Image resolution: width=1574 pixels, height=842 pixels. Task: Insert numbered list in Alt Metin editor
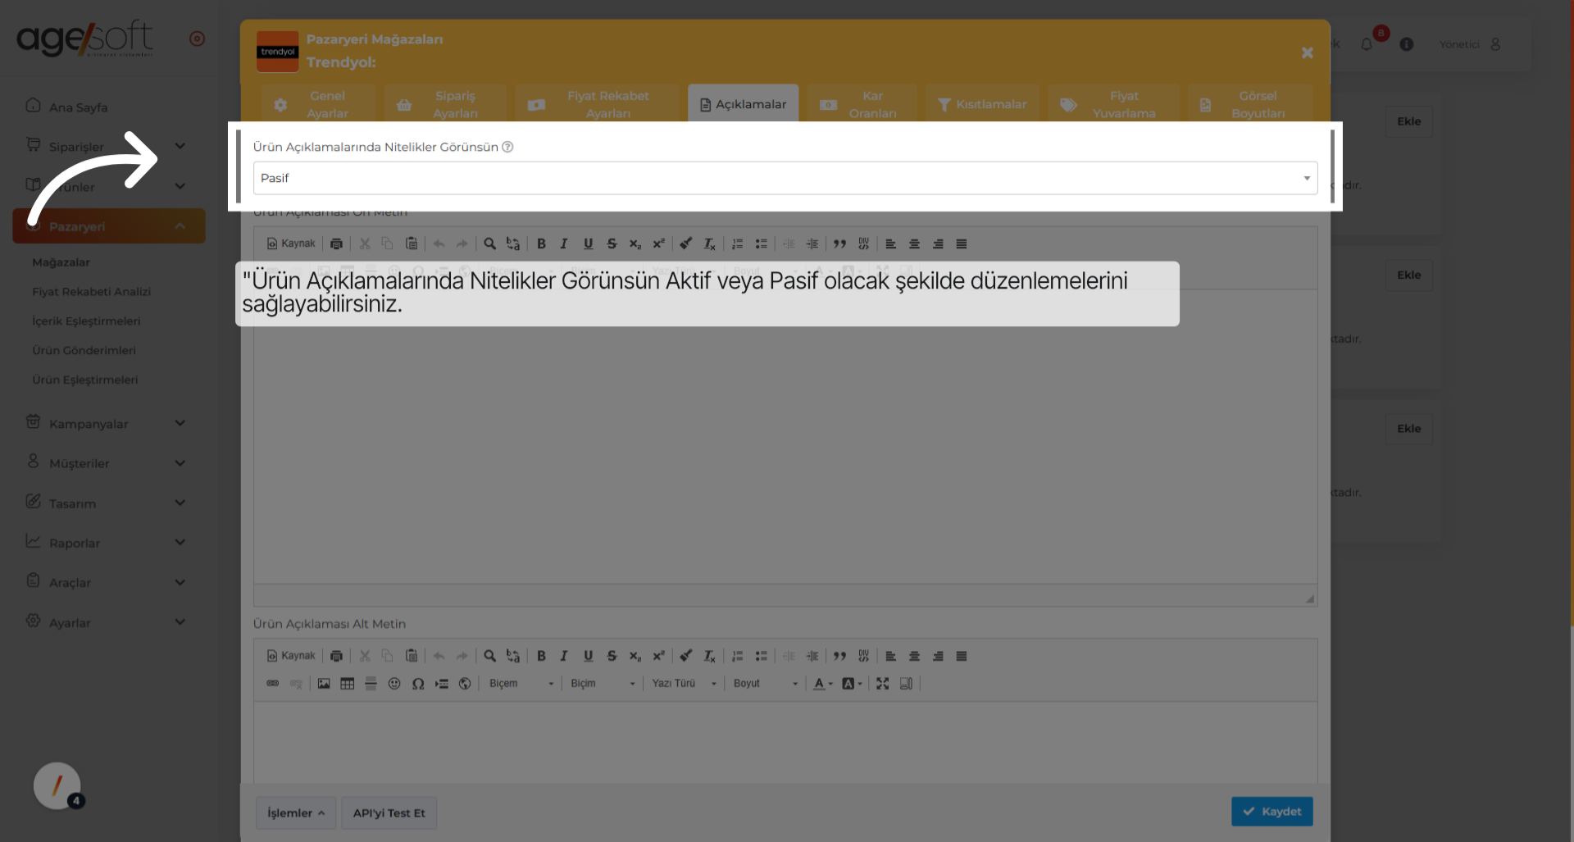point(738,656)
